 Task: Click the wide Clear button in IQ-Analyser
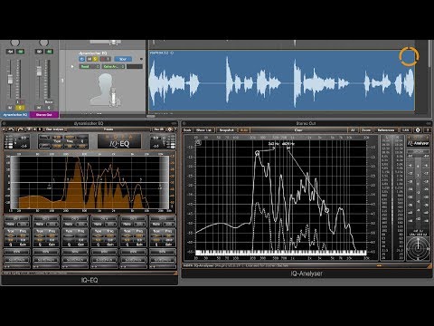[x=298, y=130]
